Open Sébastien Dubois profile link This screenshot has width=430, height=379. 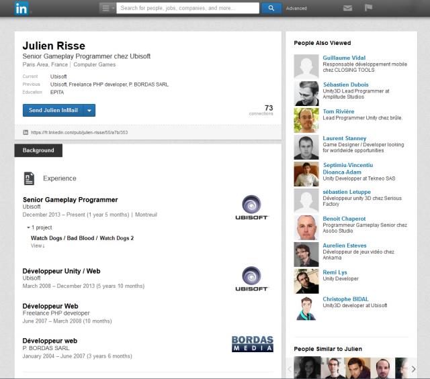tap(346, 85)
